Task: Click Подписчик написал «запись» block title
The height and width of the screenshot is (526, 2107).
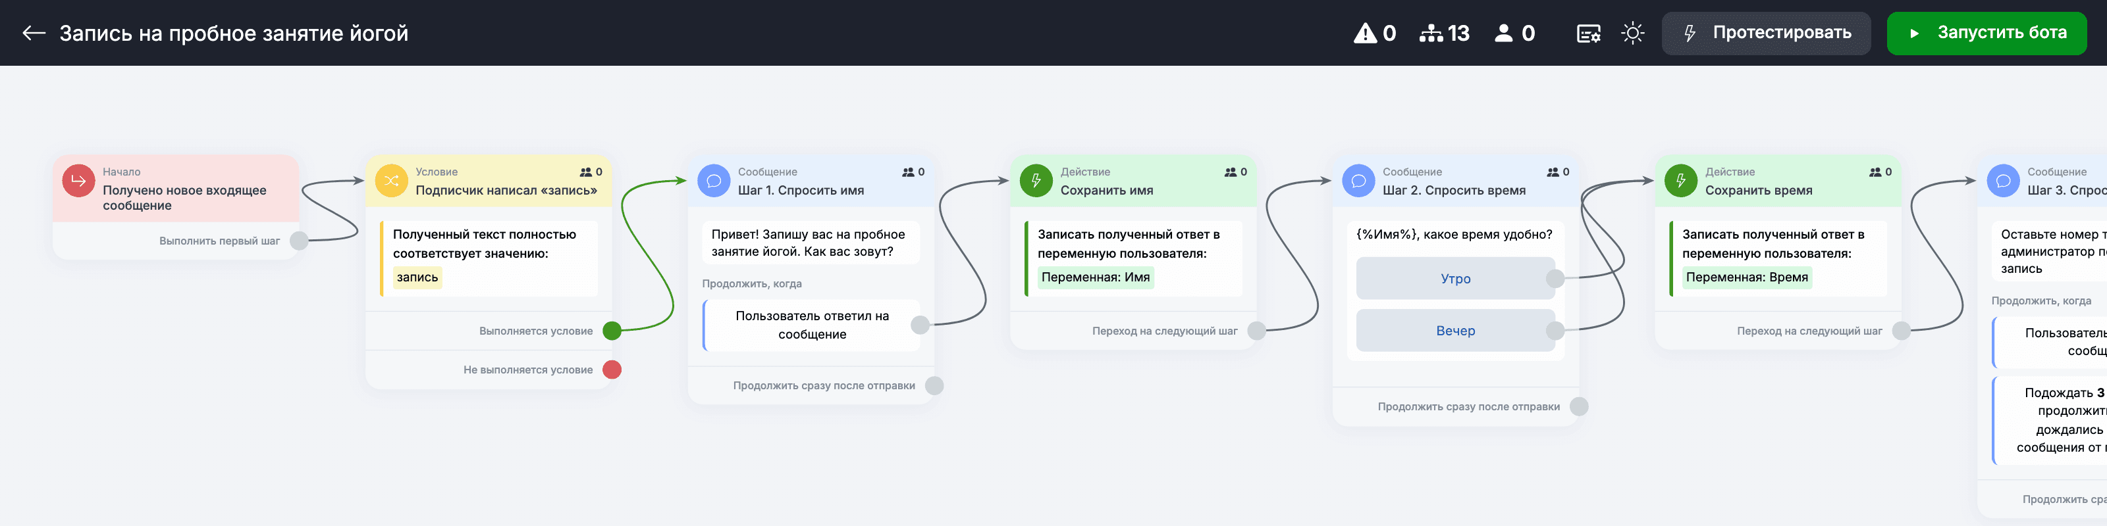Action: [506, 190]
